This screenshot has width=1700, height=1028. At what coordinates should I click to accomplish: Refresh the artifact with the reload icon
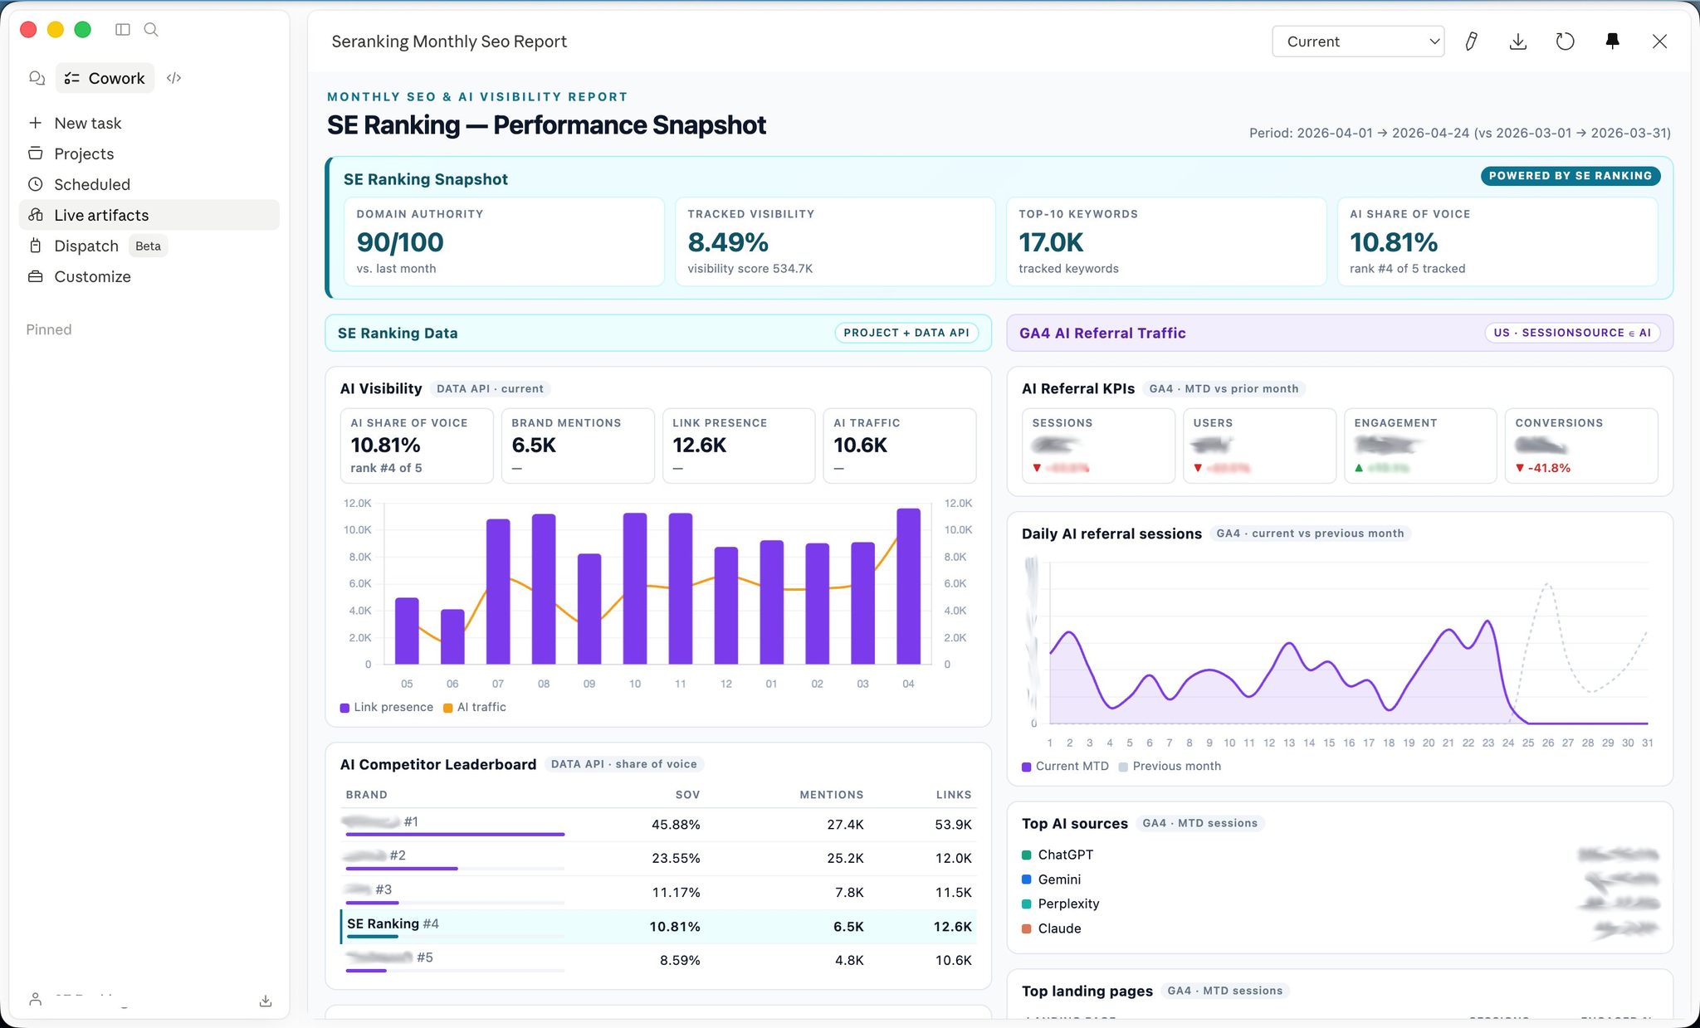1565,41
